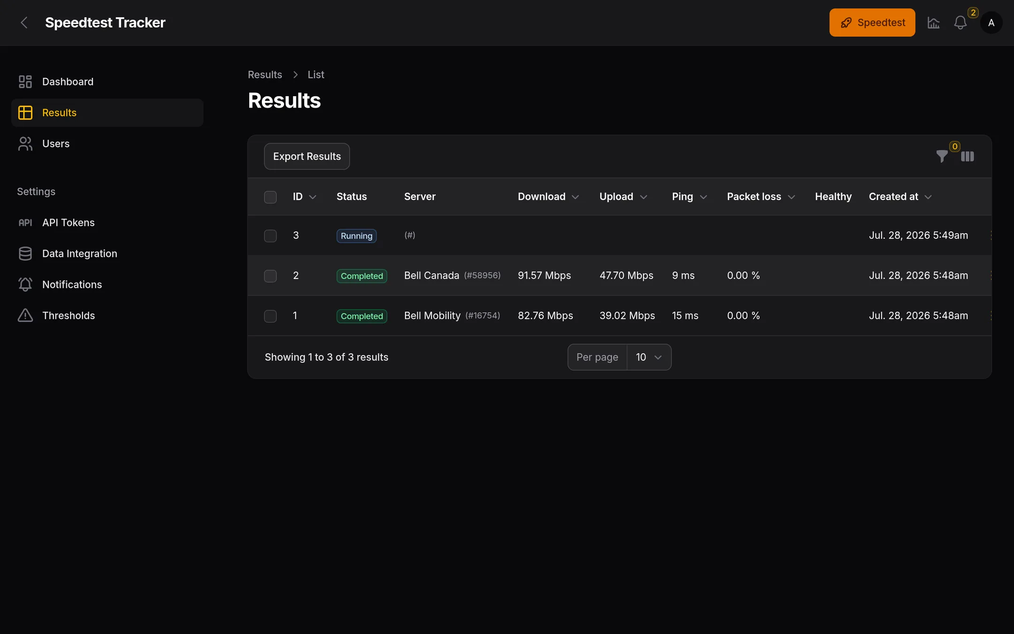The image size is (1014, 634).
Task: Toggle columns with the columns icon
Action: click(968, 156)
